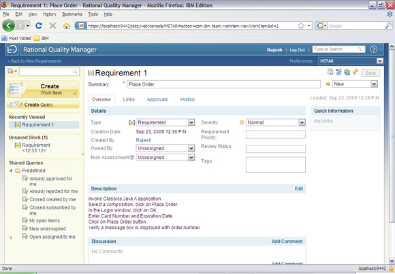Image resolution: width=395 pixels, height=274 pixels.
Task: Click the Save button
Action: click(x=370, y=73)
